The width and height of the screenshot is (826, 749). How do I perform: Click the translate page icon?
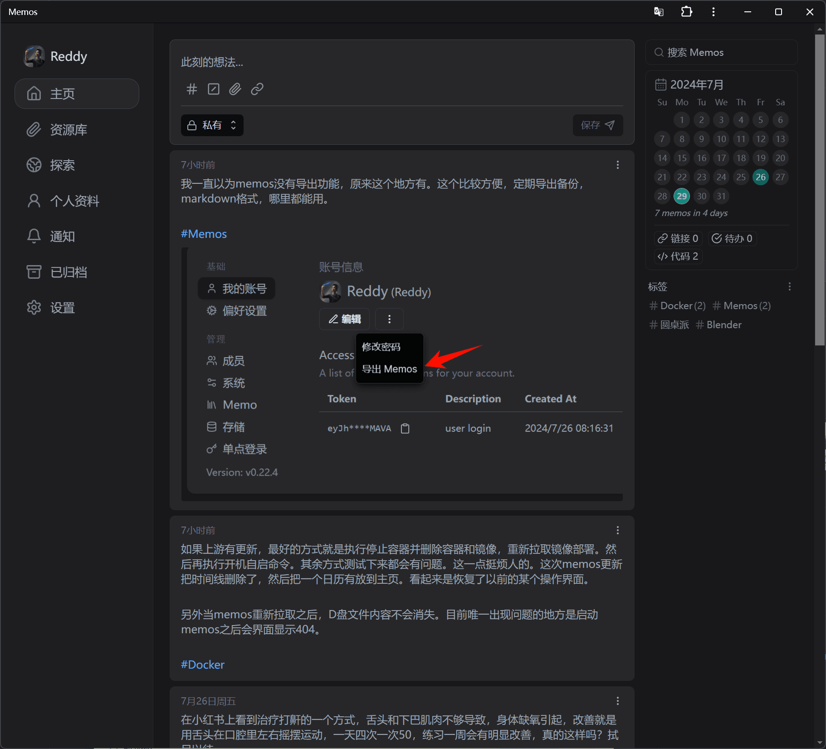(659, 12)
